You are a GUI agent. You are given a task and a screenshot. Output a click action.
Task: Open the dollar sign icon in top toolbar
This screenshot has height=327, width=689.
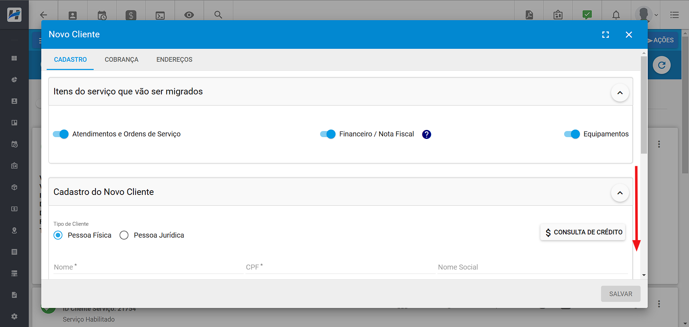coord(131,15)
